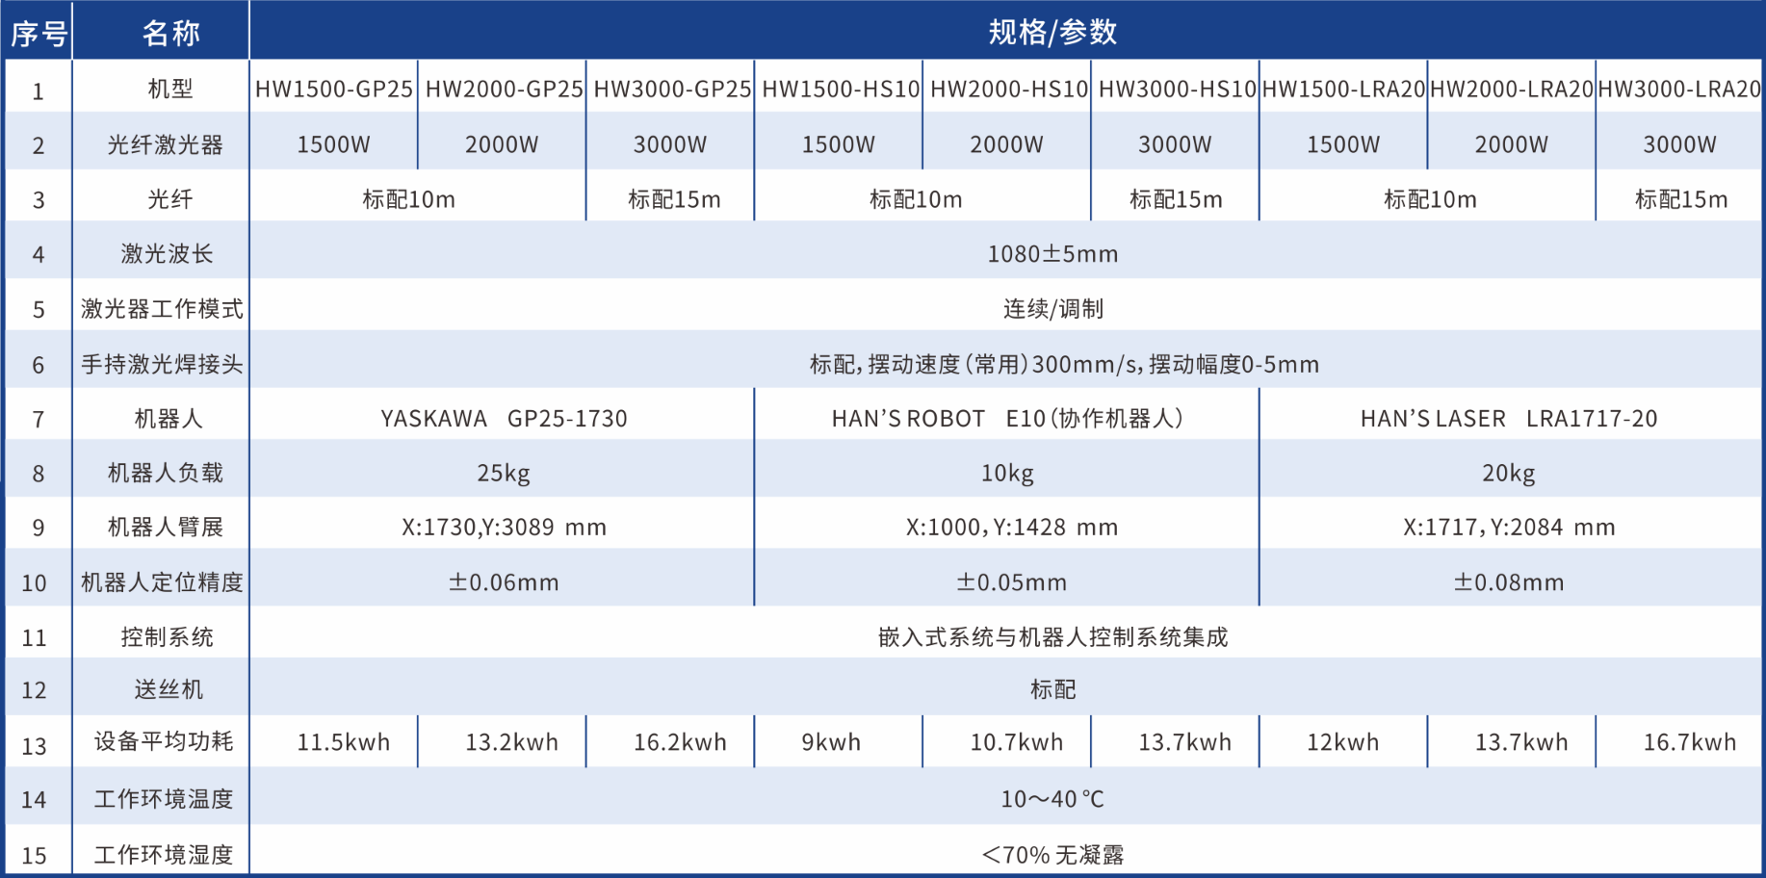
Task: Click the 规格/参数 header cell
Action: pyautogui.click(x=1052, y=33)
